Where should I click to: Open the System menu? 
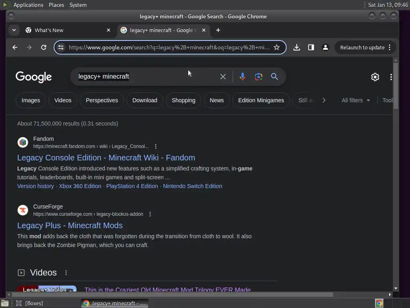click(78, 5)
